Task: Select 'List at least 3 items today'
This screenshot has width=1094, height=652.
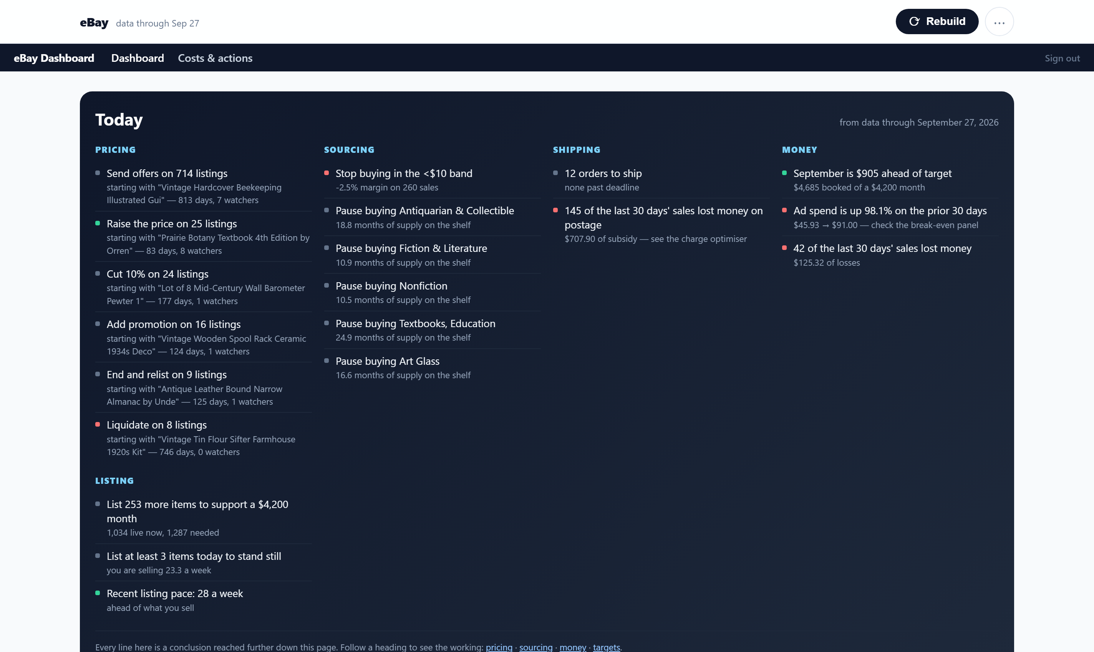Action: point(194,556)
